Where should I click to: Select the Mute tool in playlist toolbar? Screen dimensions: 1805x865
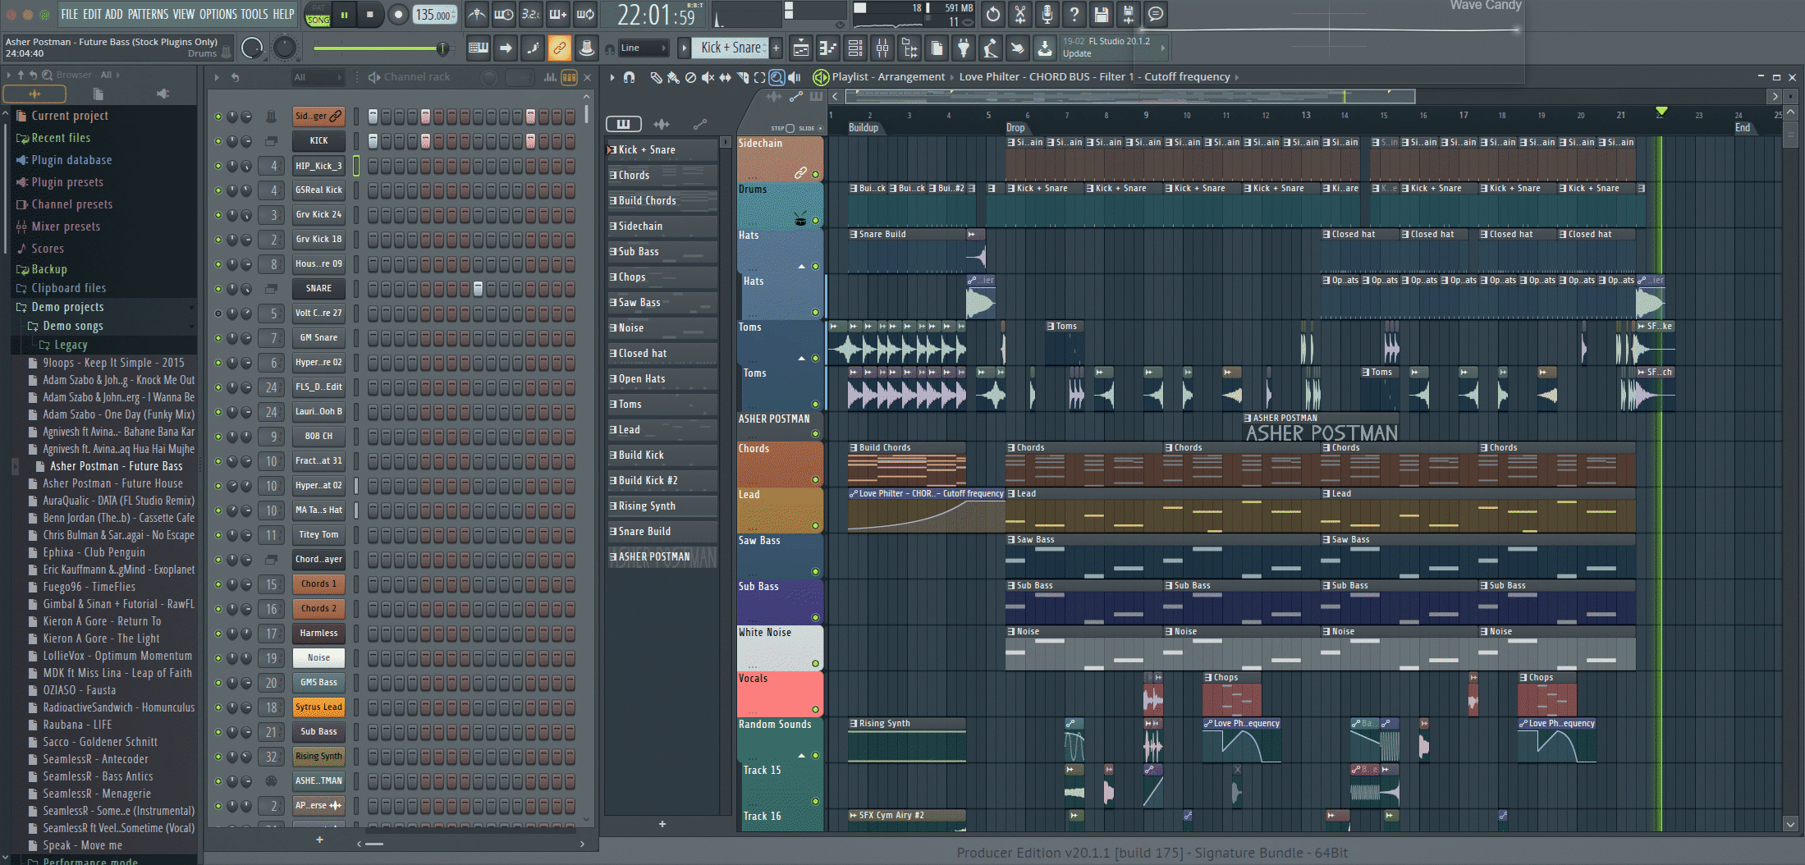pos(708,77)
